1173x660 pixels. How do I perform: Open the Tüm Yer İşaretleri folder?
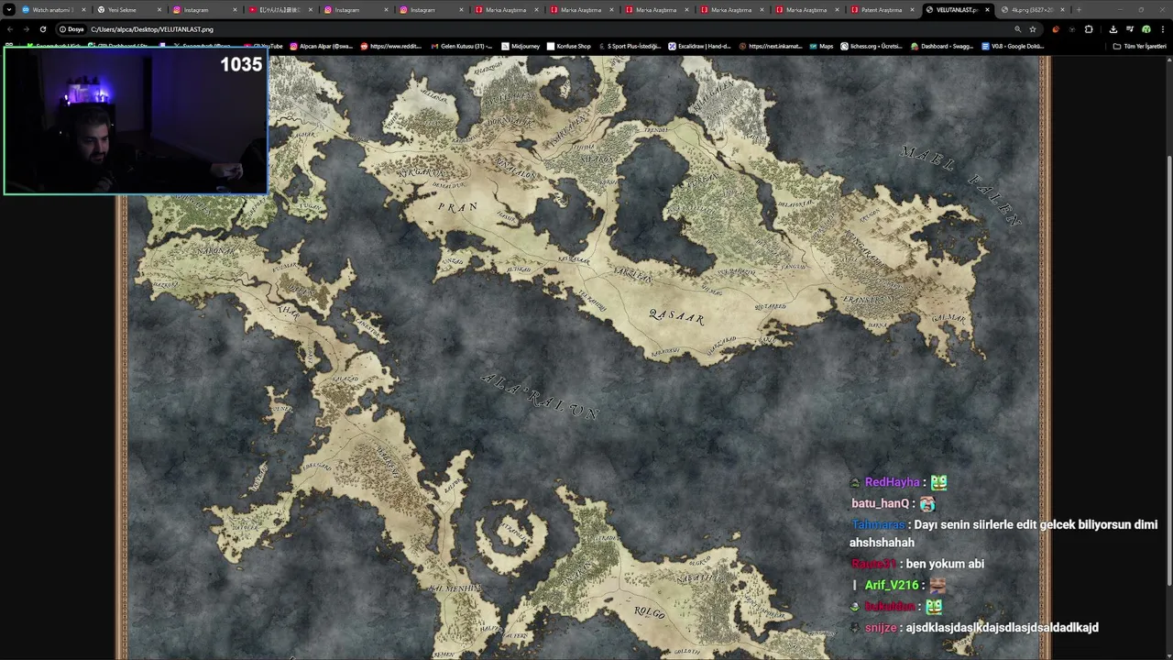point(1139,46)
